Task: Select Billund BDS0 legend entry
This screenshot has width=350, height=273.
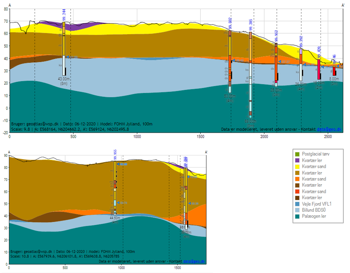Action: (315, 210)
